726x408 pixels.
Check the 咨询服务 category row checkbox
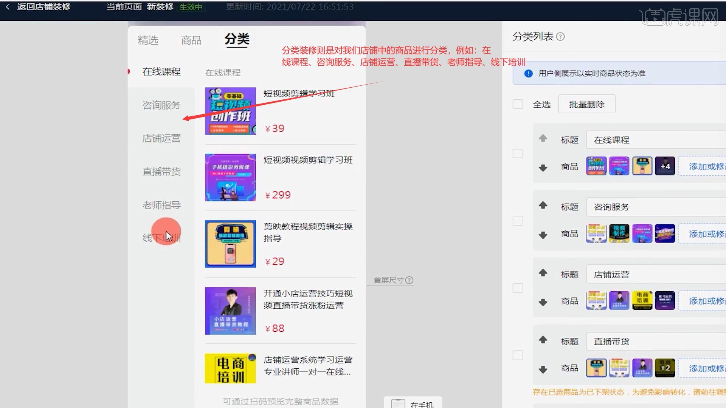[x=518, y=221]
